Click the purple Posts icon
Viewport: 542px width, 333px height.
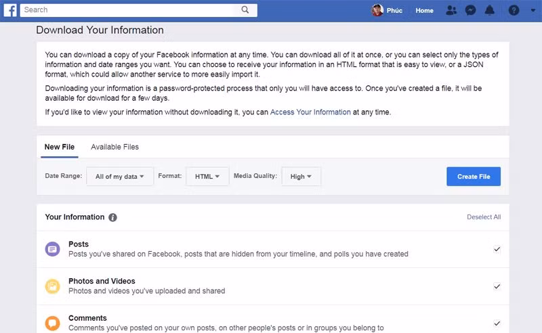click(x=53, y=249)
